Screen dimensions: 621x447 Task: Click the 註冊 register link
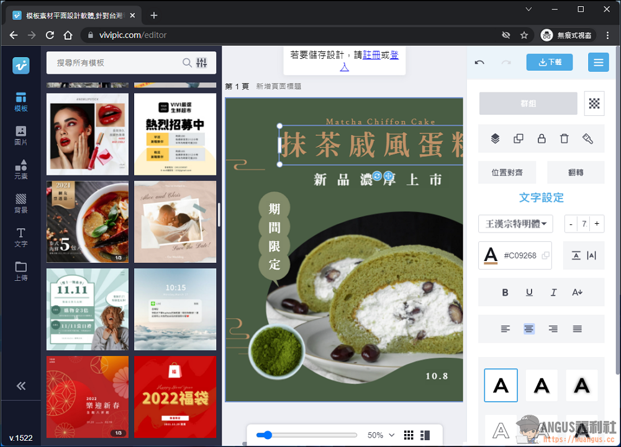[371, 55]
